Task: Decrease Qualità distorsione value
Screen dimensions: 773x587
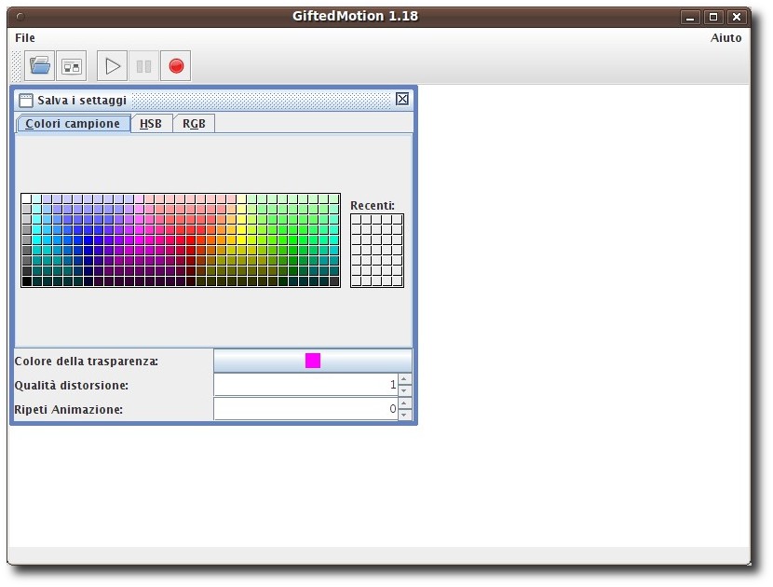Action: pos(404,390)
